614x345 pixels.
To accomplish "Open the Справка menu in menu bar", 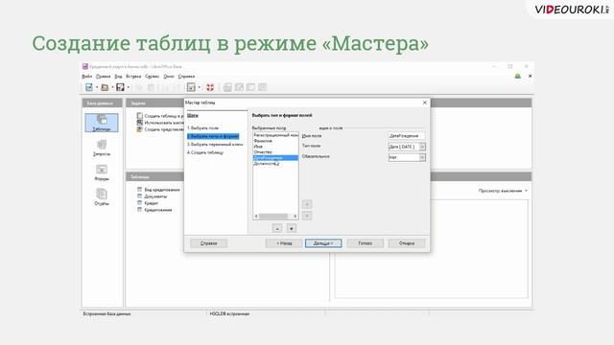I will pos(186,77).
